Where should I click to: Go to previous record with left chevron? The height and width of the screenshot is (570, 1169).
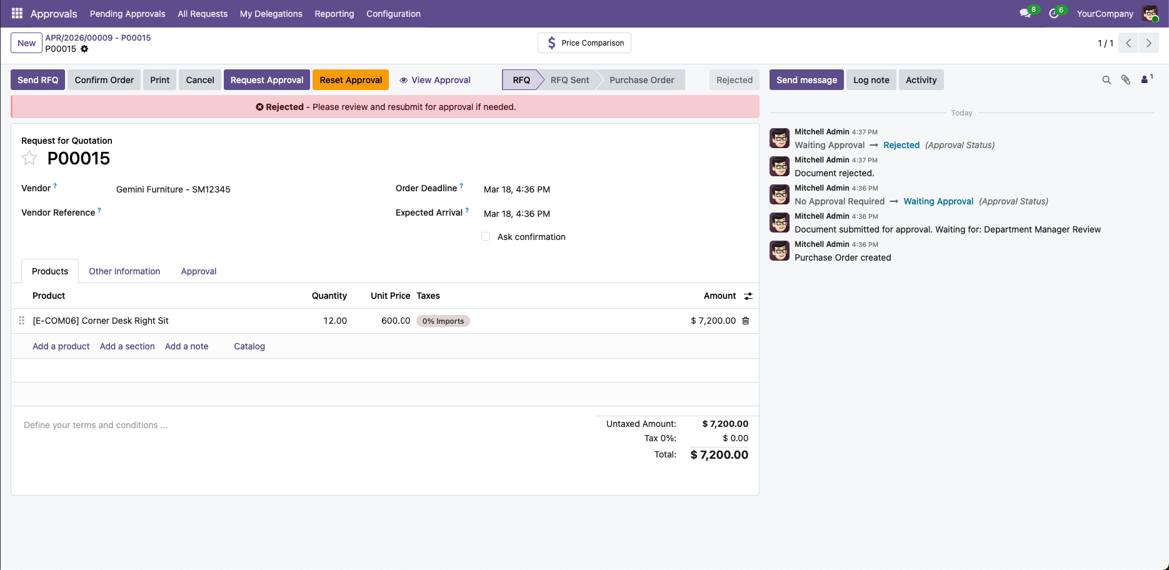1128,43
